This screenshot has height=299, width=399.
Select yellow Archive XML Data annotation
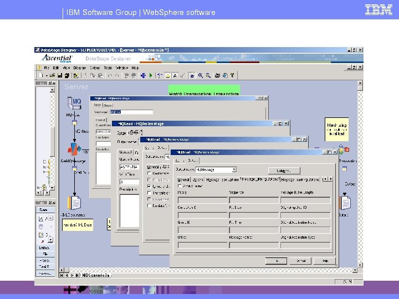(x=78, y=225)
